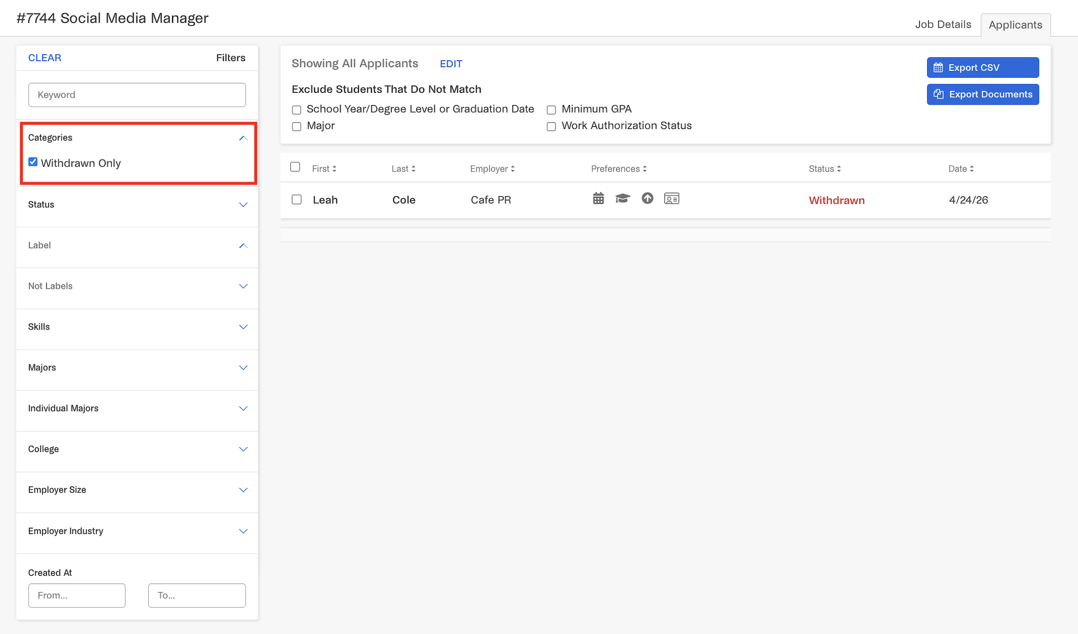Collapse the Label filter section
The height and width of the screenshot is (634, 1078).
[x=243, y=245]
